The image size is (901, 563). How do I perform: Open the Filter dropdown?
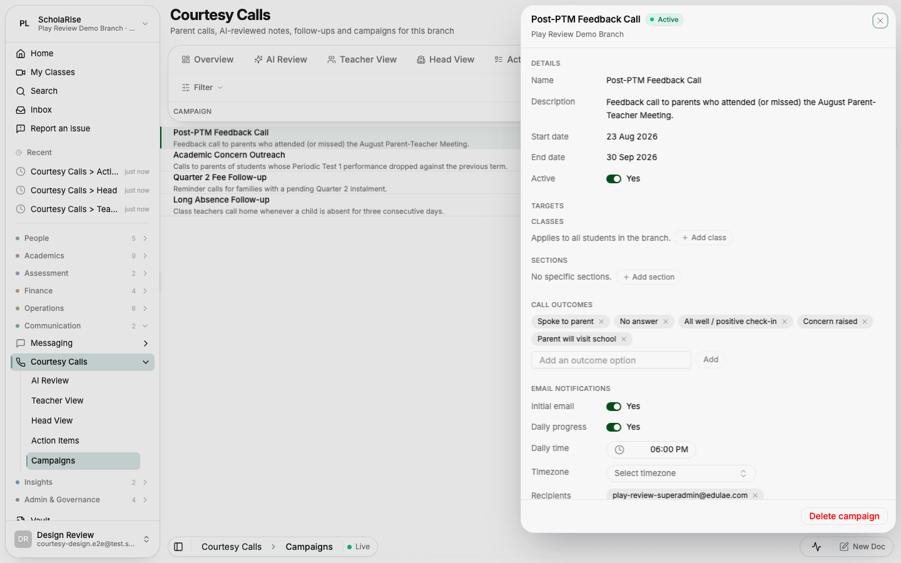tap(202, 88)
